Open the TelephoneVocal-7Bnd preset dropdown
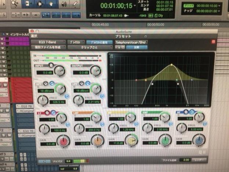This screenshot has width=229, height=172. click(131, 42)
